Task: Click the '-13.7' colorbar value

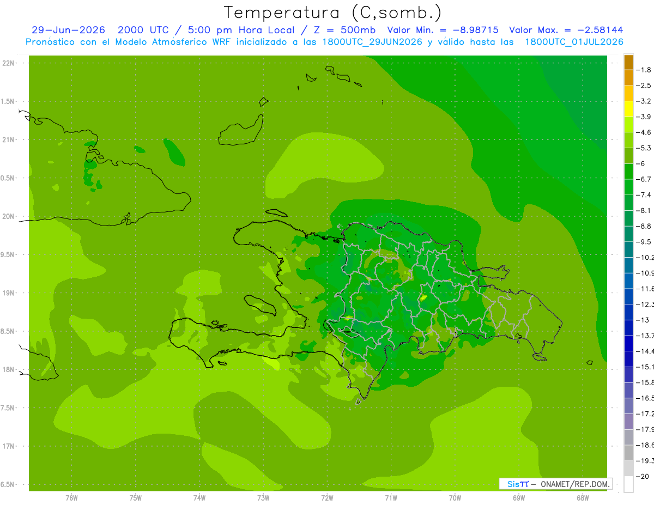Action: tap(645, 335)
